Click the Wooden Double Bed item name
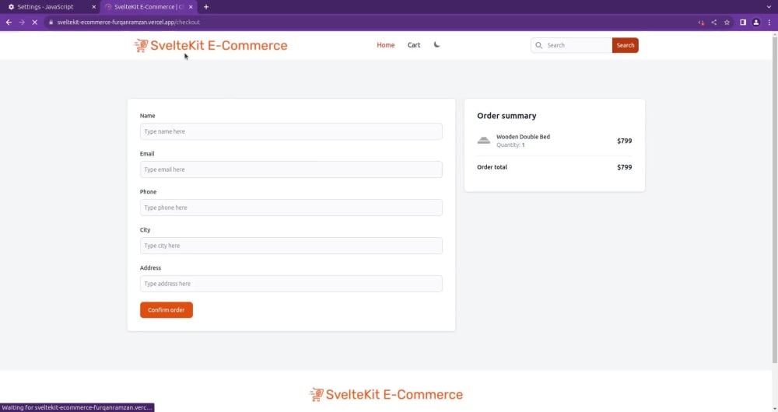This screenshot has height=412, width=778. (x=523, y=137)
